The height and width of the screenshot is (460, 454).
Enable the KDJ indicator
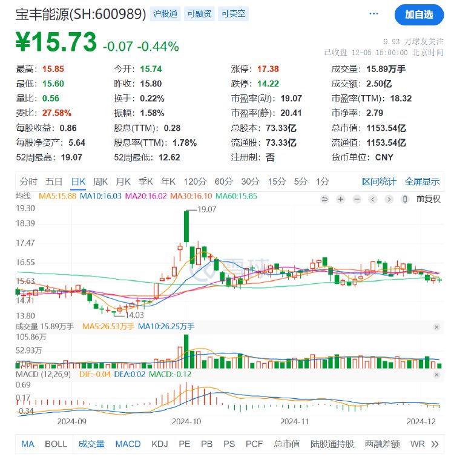[159, 444]
